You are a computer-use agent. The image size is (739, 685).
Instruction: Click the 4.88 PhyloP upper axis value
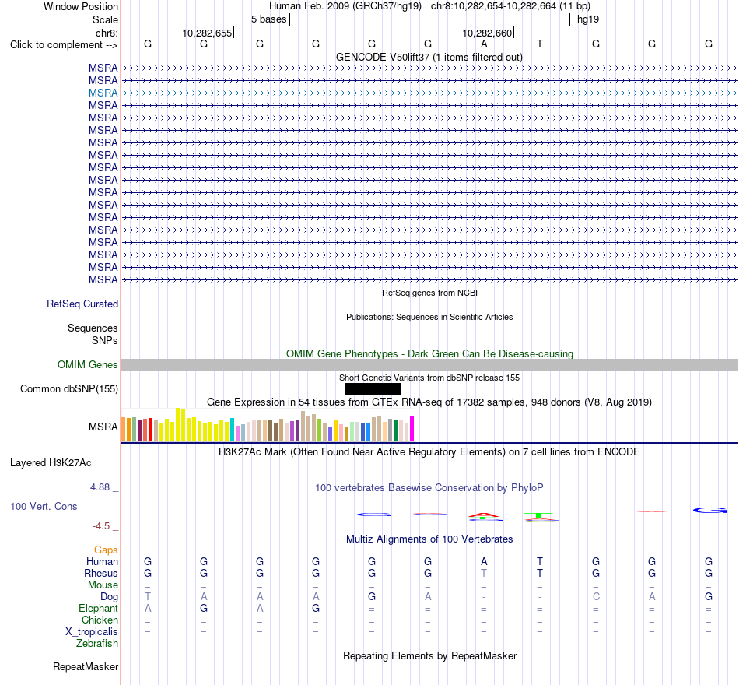point(100,487)
